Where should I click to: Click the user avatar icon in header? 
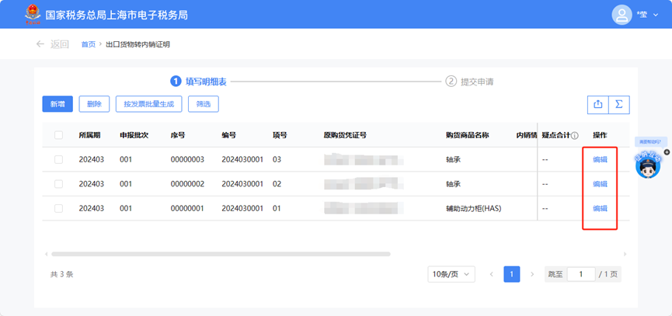pos(621,15)
